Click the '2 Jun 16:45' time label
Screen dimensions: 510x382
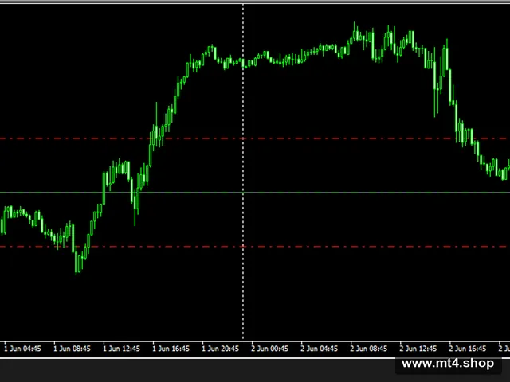click(x=468, y=349)
